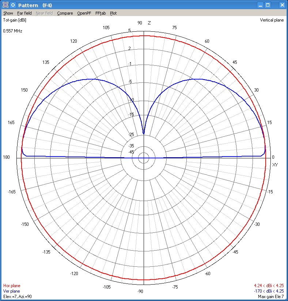Minimize the Pattern window
288x301 pixels.
(x=260, y=5)
